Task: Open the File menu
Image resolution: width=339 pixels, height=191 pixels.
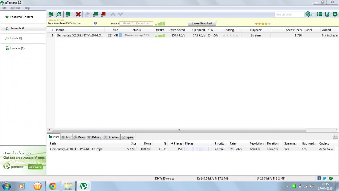Action: click(4, 8)
